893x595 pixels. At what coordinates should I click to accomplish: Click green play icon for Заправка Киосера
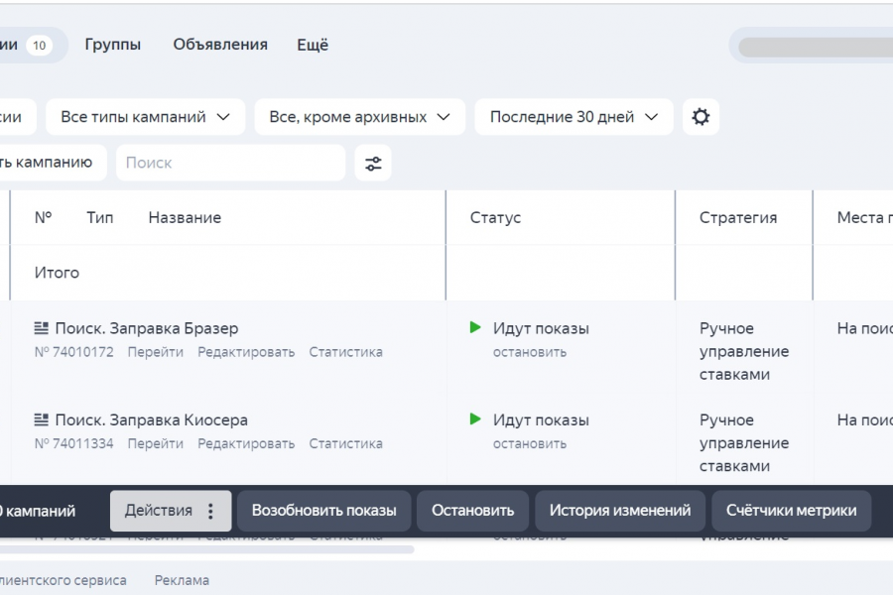pos(476,419)
